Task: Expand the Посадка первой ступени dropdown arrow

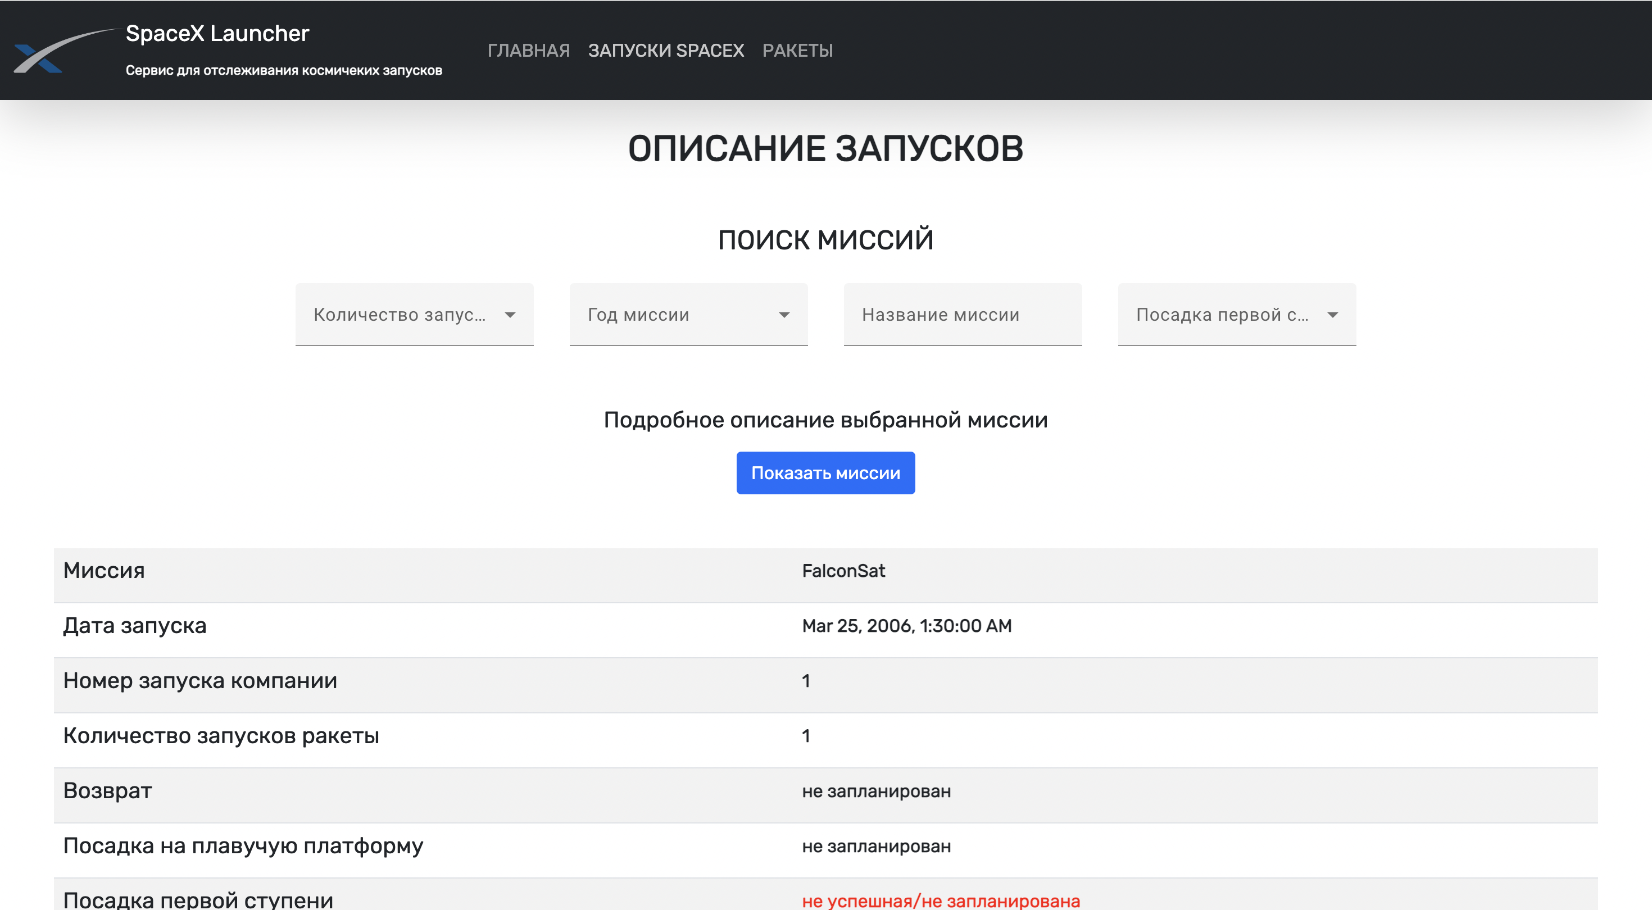Action: click(x=1332, y=315)
